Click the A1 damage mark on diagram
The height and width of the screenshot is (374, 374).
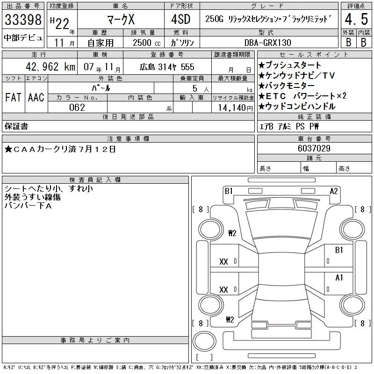[x=339, y=278]
